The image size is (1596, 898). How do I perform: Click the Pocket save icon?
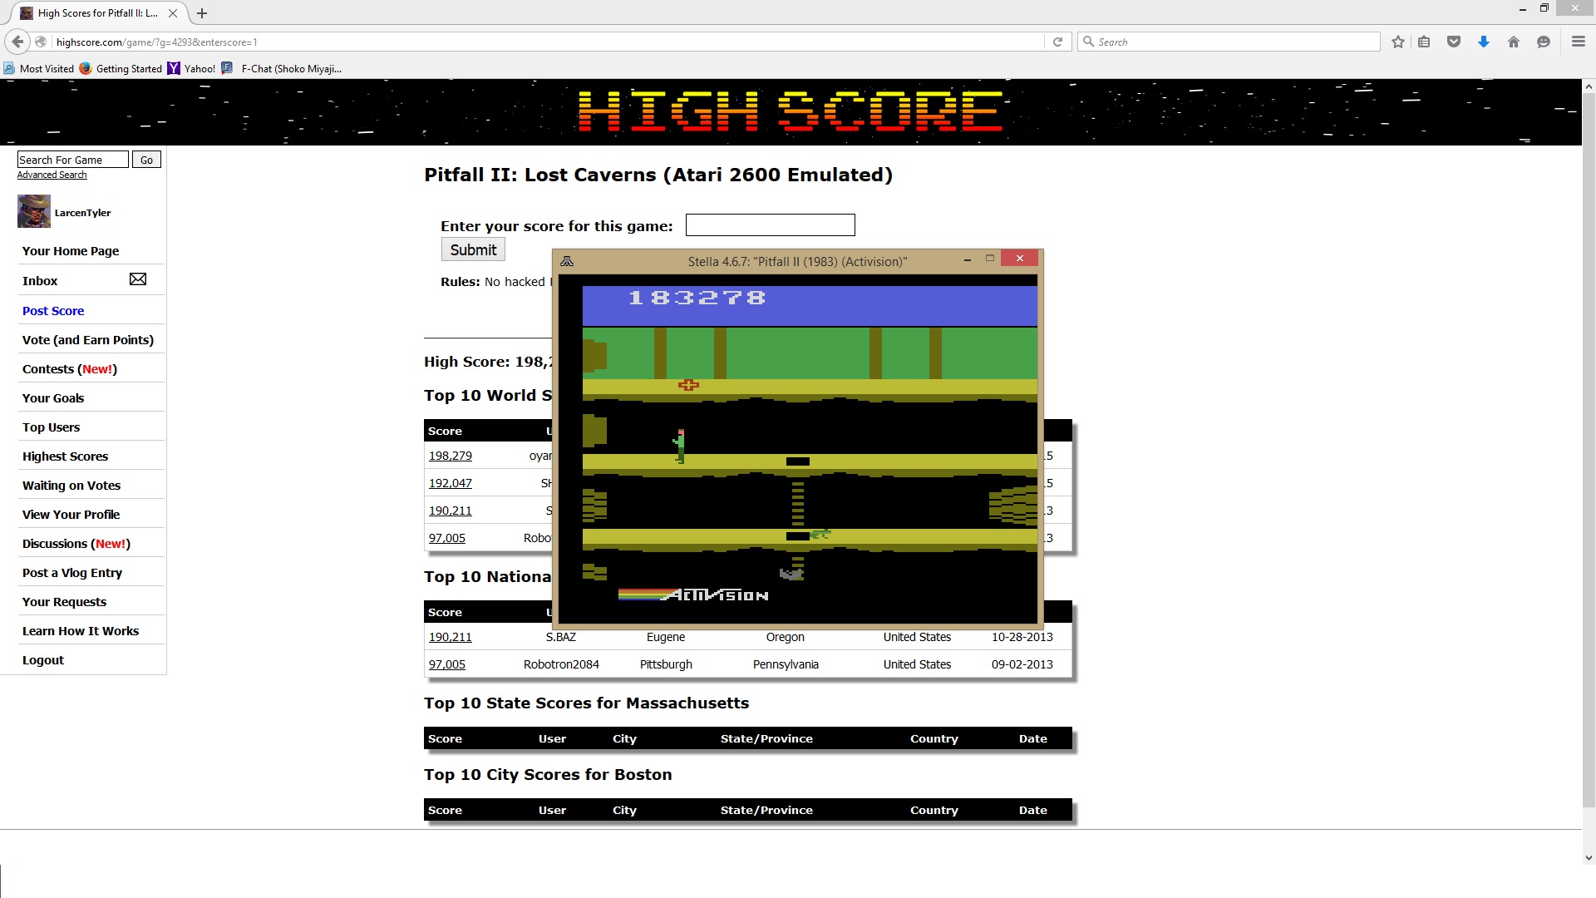1454,42
